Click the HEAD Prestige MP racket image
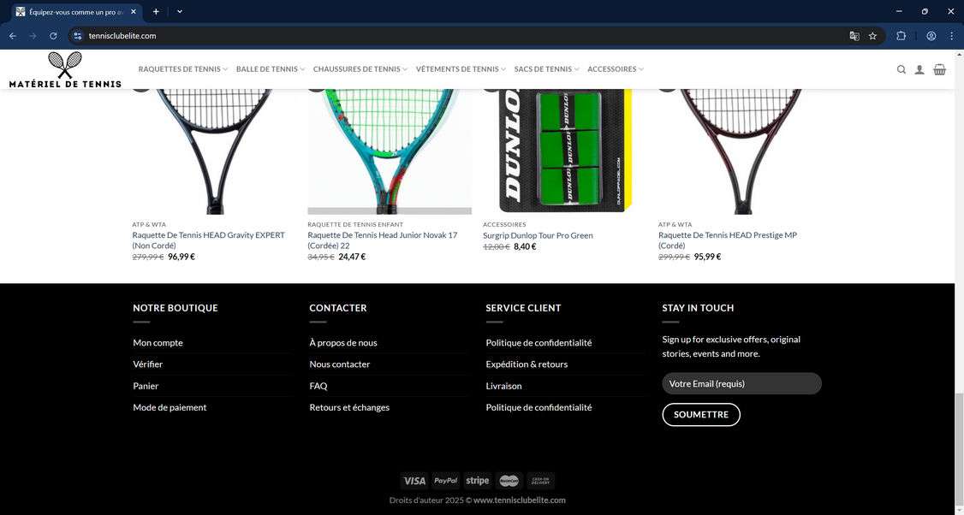 (x=741, y=151)
